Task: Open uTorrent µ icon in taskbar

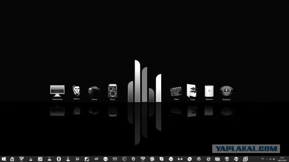Action: 77,159
